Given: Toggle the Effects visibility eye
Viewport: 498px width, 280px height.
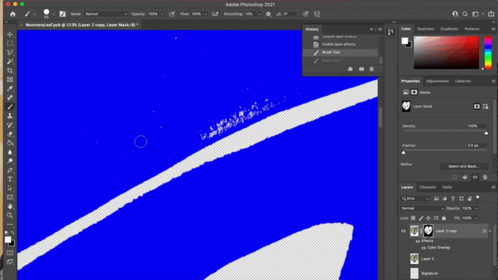Looking at the screenshot, I should coord(417,241).
